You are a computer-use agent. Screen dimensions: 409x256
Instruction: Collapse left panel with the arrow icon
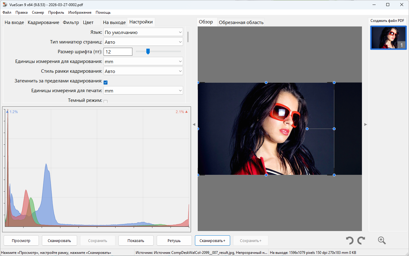(194, 124)
